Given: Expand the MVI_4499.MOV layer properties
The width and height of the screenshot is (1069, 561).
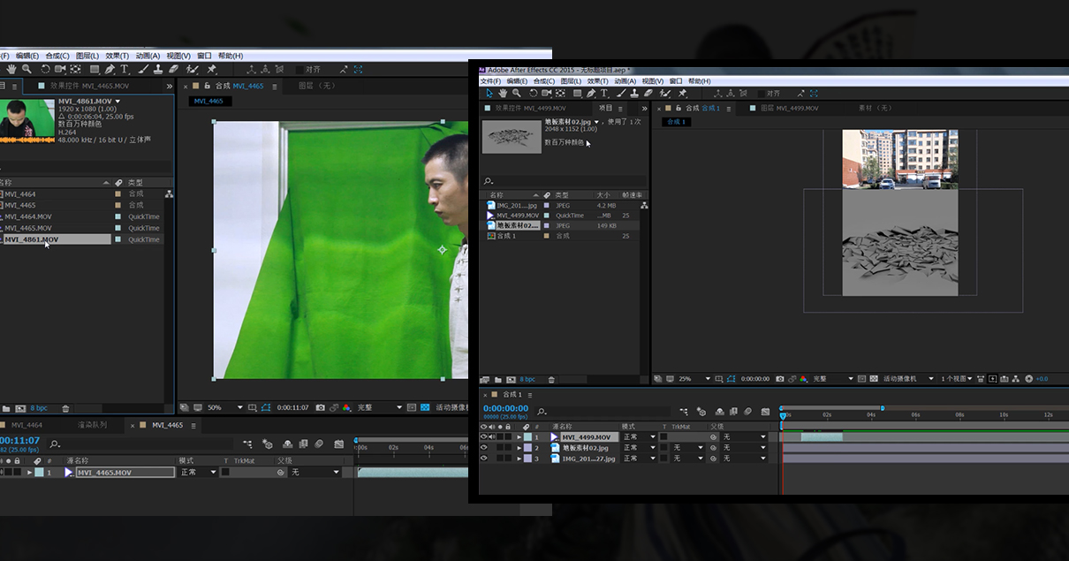Looking at the screenshot, I should (519, 436).
